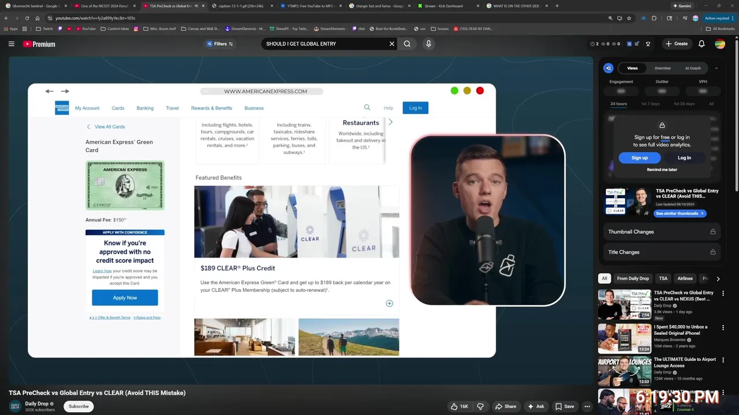Expand the locked Thumbnail Changes row
Viewport: 739px width, 415px height.
[662, 232]
